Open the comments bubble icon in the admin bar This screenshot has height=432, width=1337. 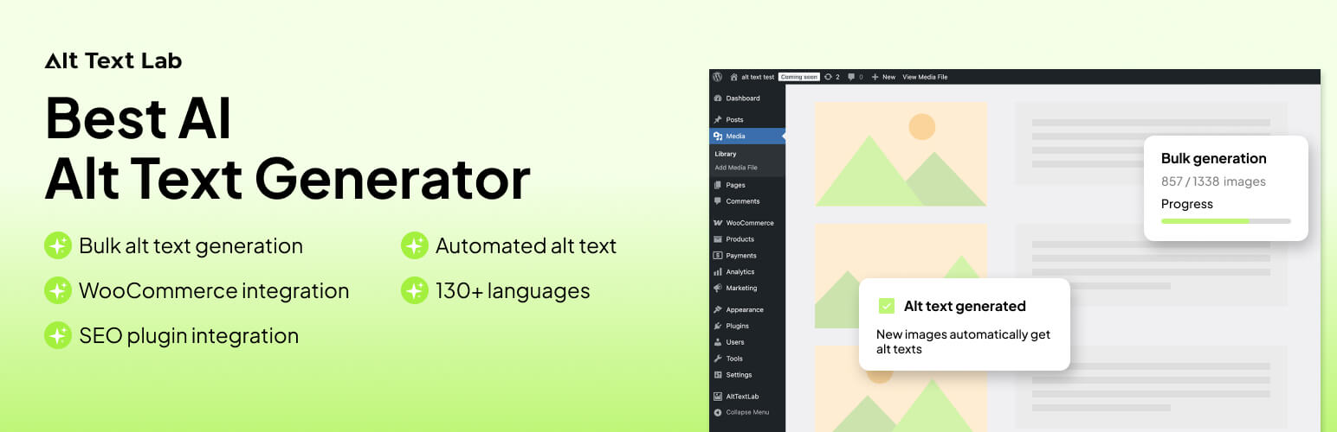(x=851, y=77)
